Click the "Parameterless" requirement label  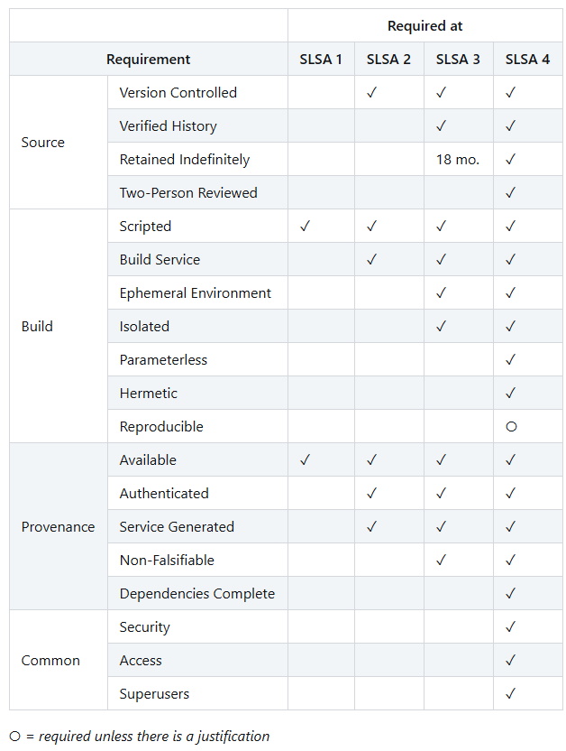163,360
